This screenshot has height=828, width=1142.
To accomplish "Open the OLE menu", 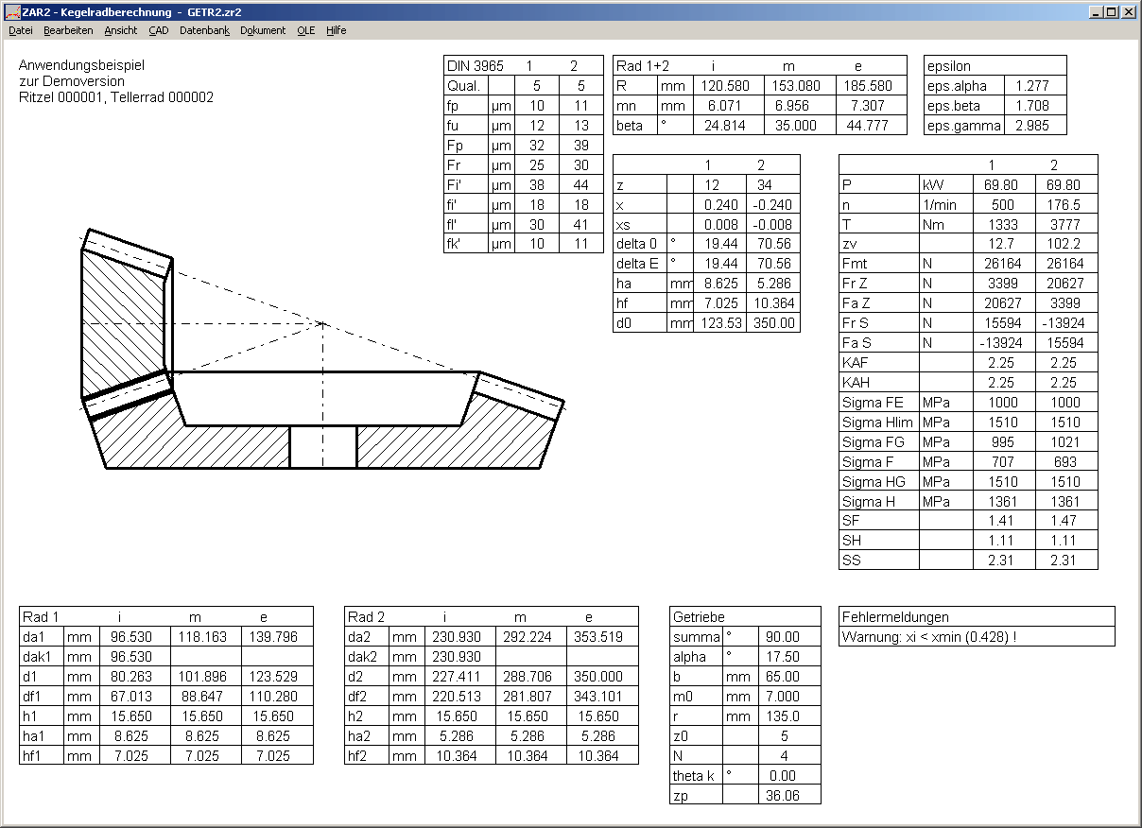I will (x=306, y=30).
